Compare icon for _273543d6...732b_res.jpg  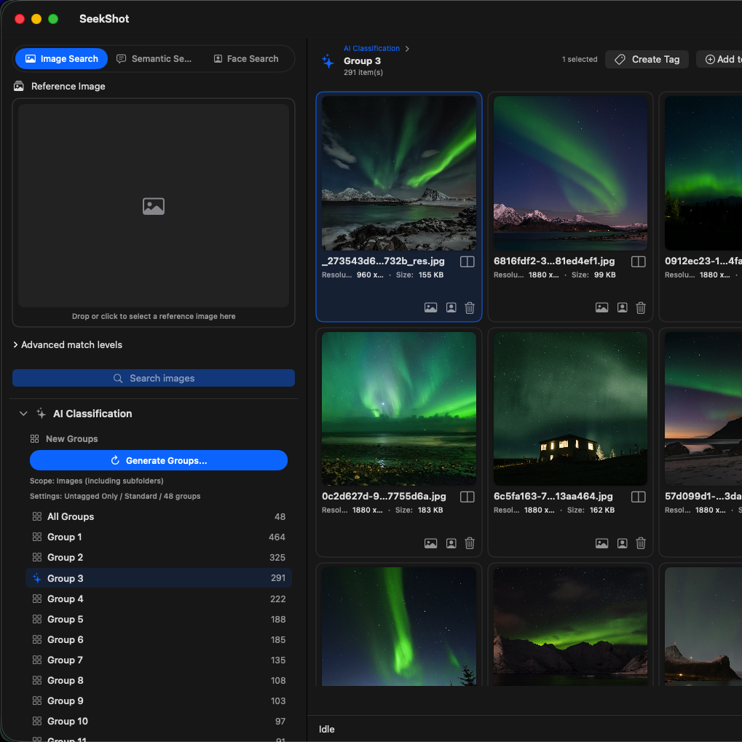click(467, 261)
